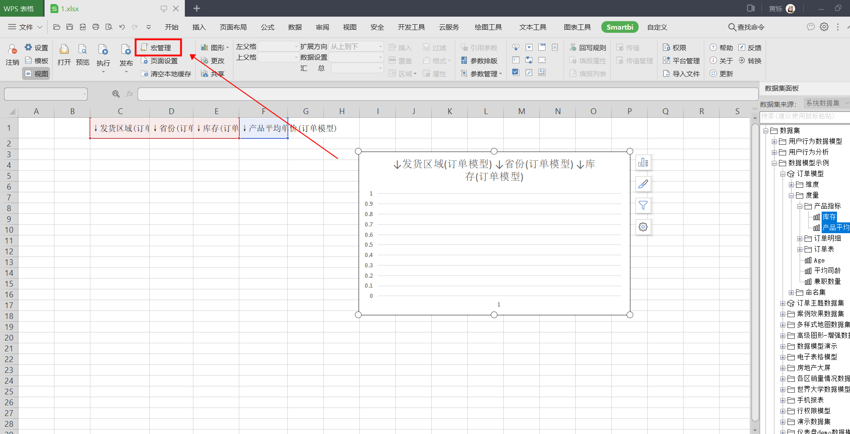Select the 库存 measure in tree
The width and height of the screenshot is (850, 434).
click(829, 217)
